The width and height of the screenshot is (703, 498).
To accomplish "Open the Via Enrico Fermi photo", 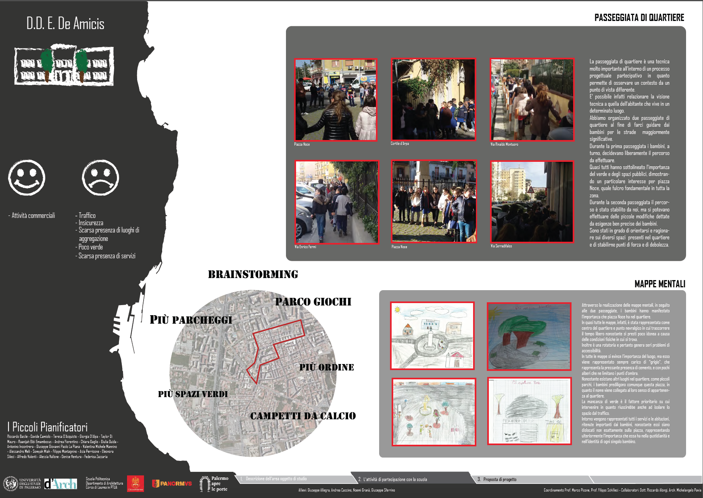I will [x=337, y=202].
